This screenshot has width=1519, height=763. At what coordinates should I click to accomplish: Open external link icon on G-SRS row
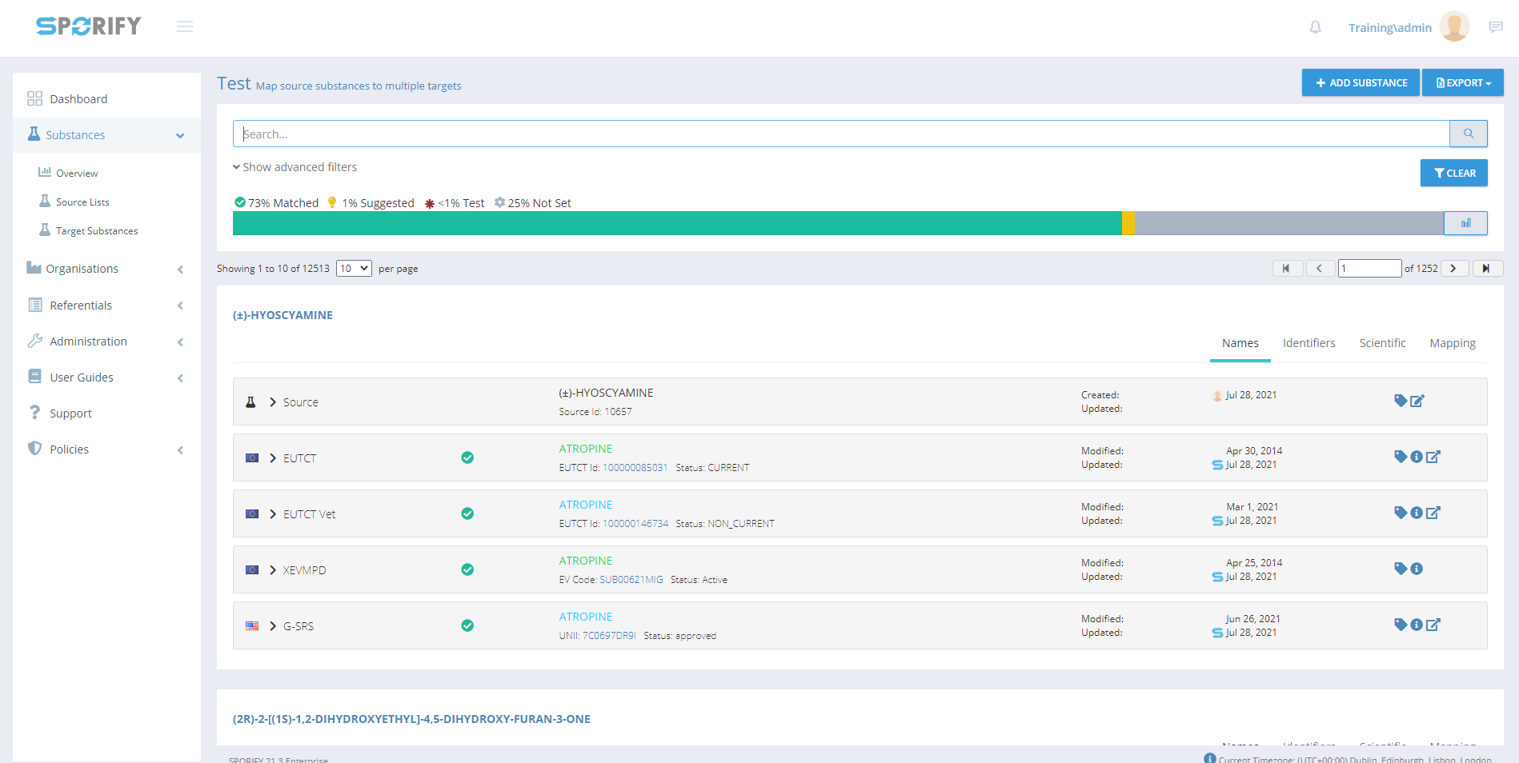pyautogui.click(x=1433, y=625)
